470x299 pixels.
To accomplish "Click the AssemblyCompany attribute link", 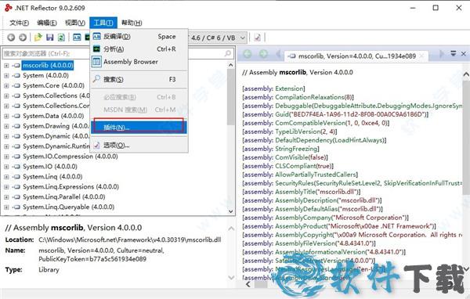I will click(302, 218).
